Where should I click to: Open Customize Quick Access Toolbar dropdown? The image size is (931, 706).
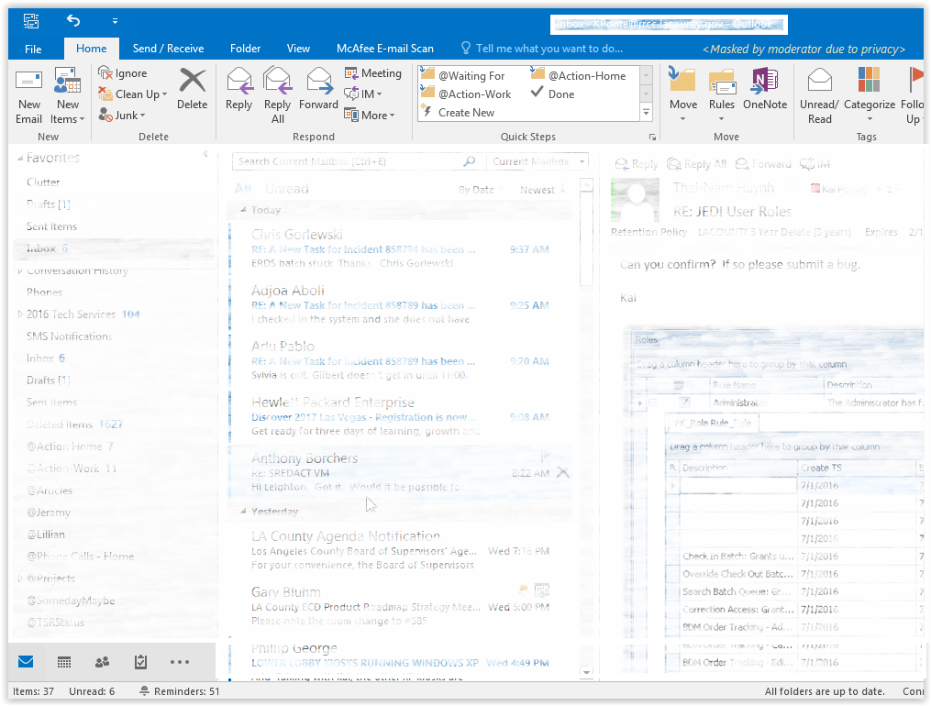point(115,21)
